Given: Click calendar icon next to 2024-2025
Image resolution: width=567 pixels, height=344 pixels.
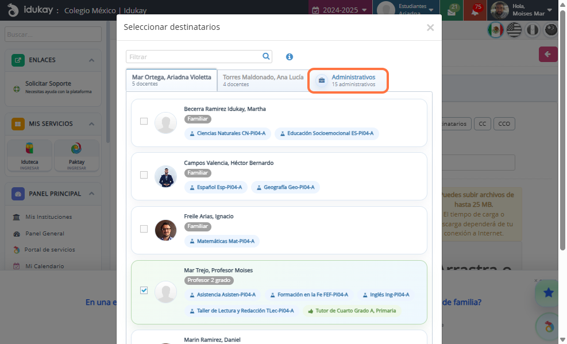Looking at the screenshot, I should [316, 10].
